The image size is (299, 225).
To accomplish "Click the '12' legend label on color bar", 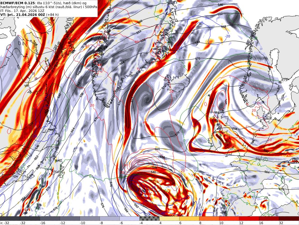I will point(241,223).
